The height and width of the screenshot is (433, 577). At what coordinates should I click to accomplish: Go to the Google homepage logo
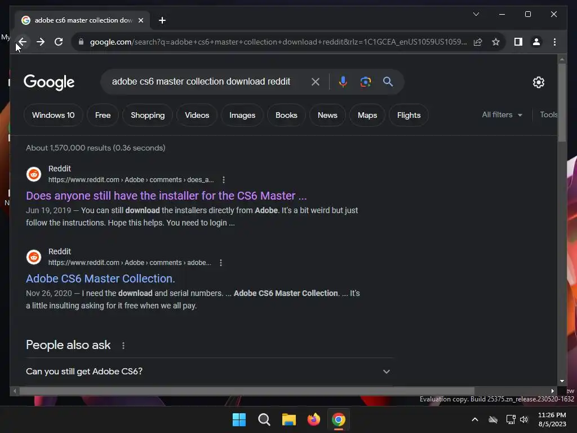point(49,82)
